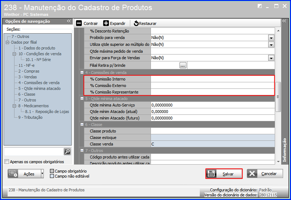Click the Filial Retira p/ brinde code field
The height and width of the screenshot is (200, 291).
click(x=165, y=65)
